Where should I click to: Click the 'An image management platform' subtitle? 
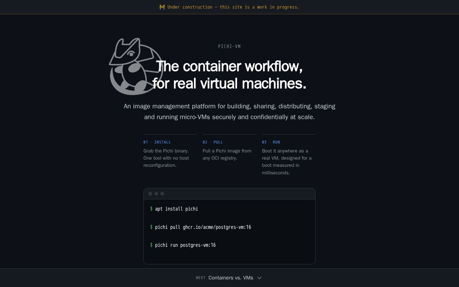pyautogui.click(x=229, y=112)
